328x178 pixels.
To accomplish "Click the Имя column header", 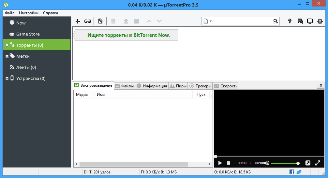I will [143, 95].
